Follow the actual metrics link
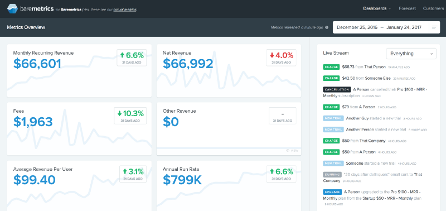The width and height of the screenshot is (446, 211). click(x=124, y=9)
